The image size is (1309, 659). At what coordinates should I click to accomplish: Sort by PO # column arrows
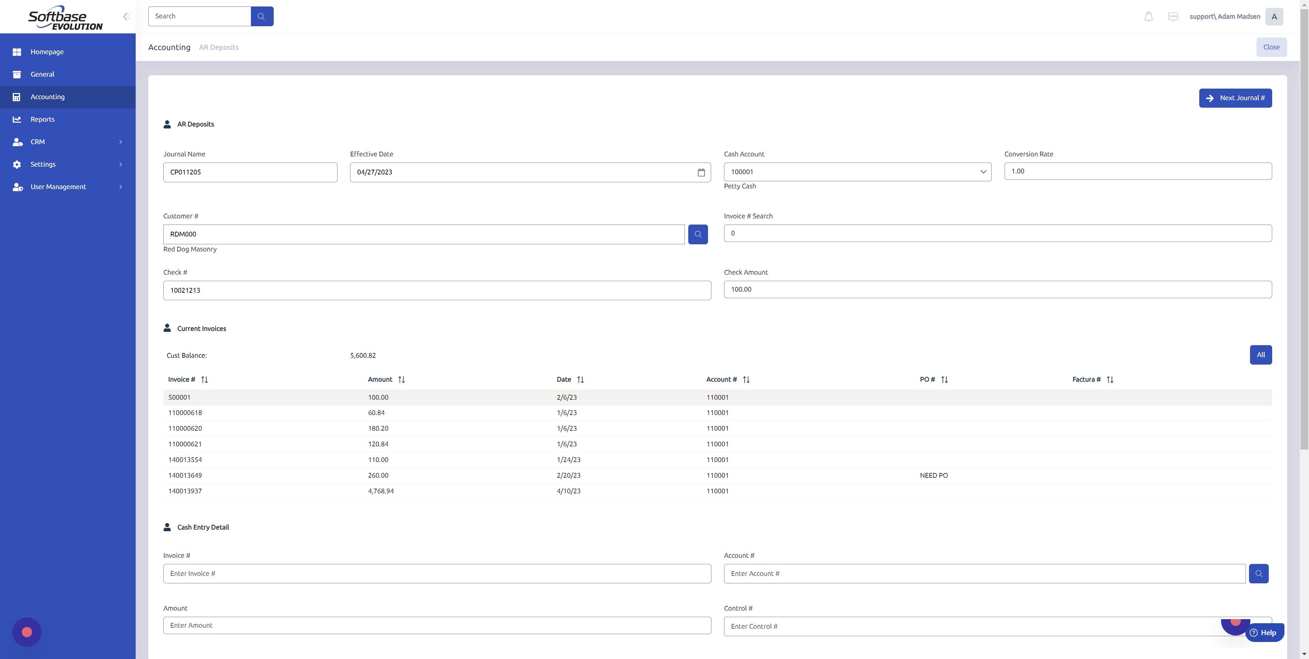point(944,380)
